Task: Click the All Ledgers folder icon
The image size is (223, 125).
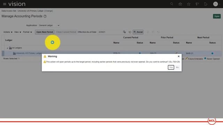Action: point(10,48)
